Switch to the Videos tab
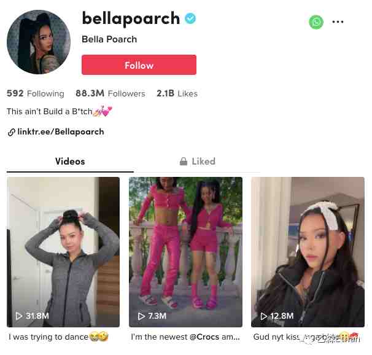 (x=70, y=162)
